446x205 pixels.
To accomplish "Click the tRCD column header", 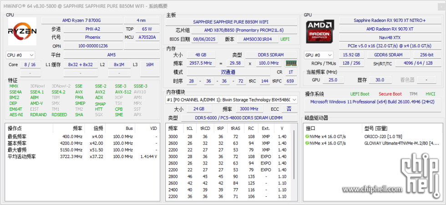I will (205, 128).
